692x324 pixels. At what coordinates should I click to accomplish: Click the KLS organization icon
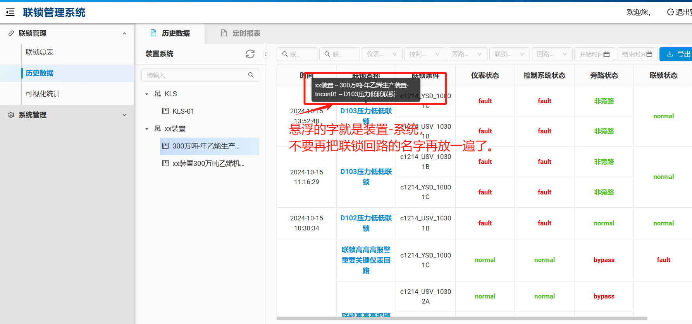click(158, 94)
